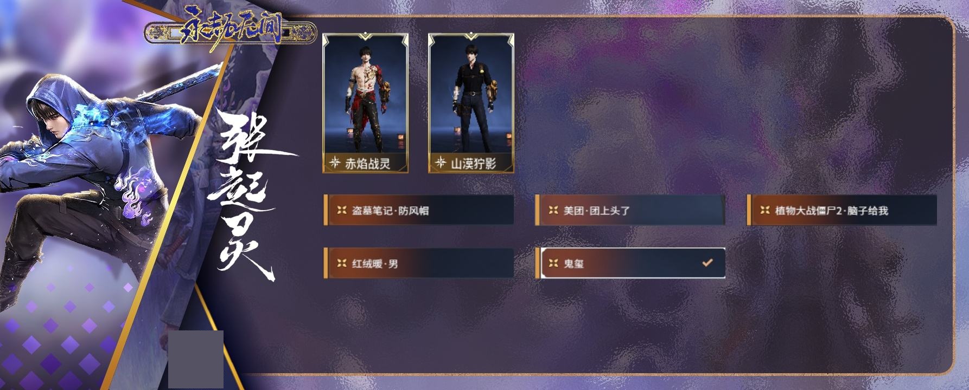Click cross emblem icon on 植物大战僵尸2·脑子给我
This screenshot has width=969, height=390.
point(765,210)
